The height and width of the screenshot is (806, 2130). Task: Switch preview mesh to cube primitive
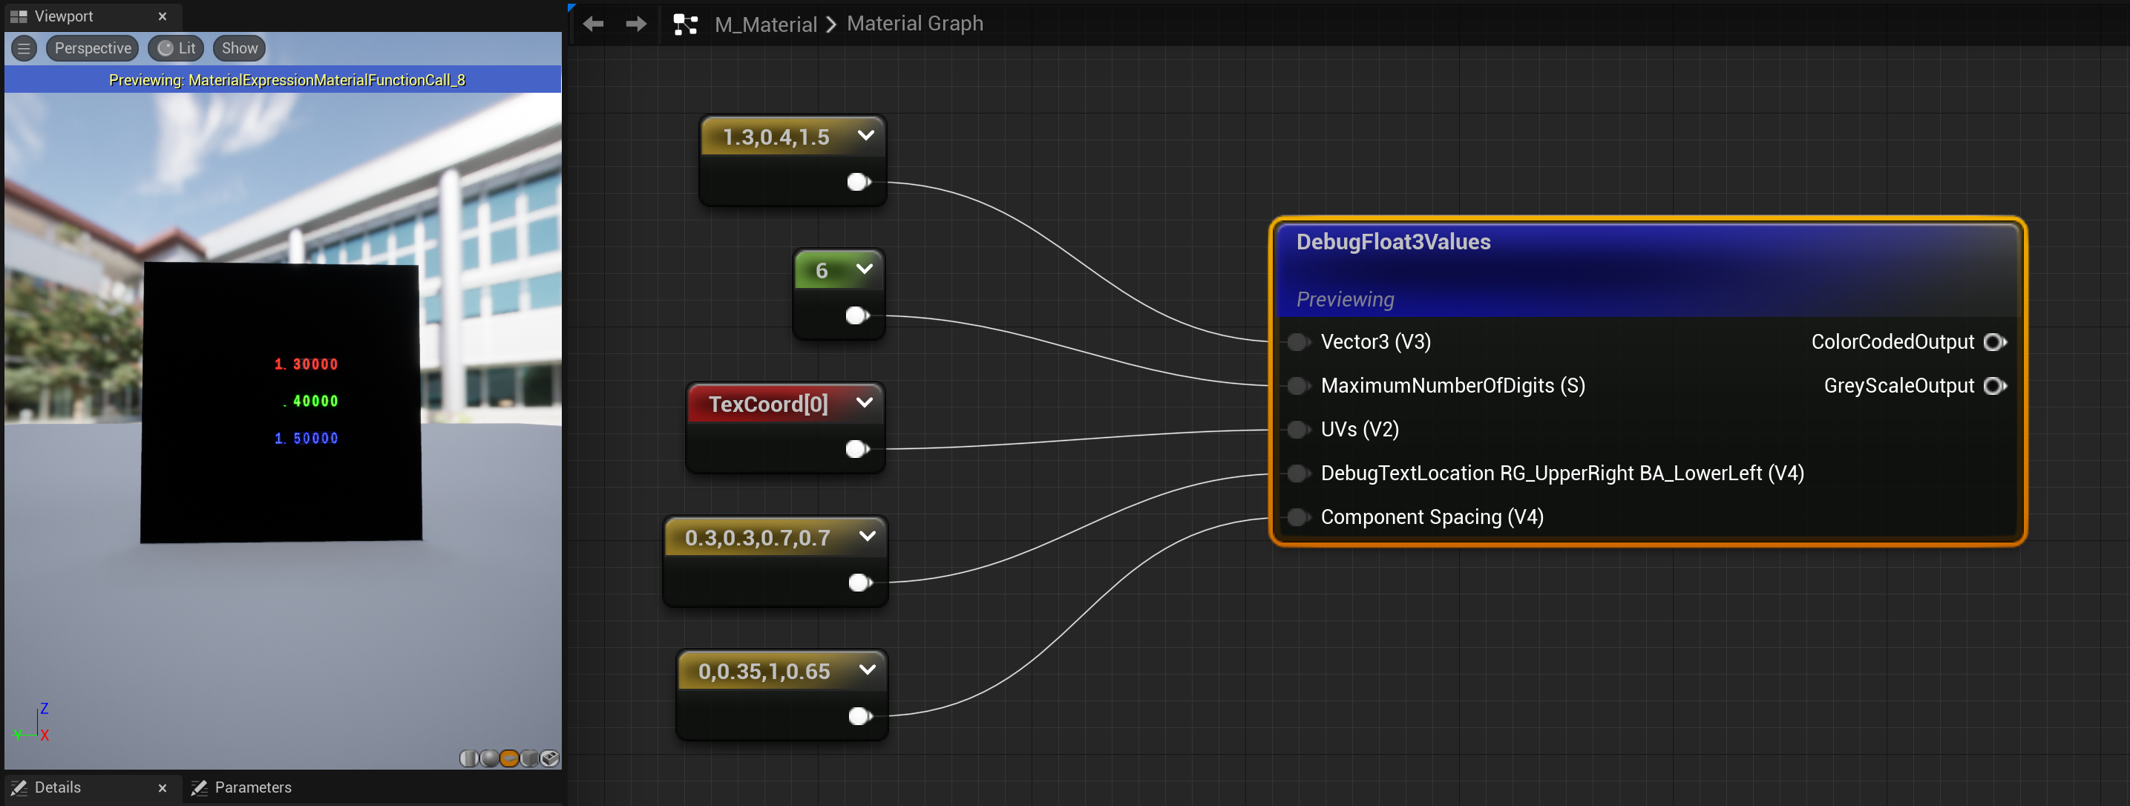[x=529, y=758]
